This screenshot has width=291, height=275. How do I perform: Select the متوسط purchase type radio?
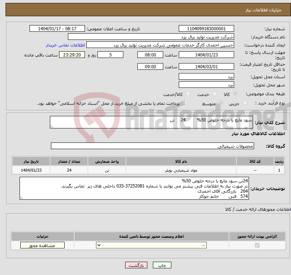[x=221, y=103]
